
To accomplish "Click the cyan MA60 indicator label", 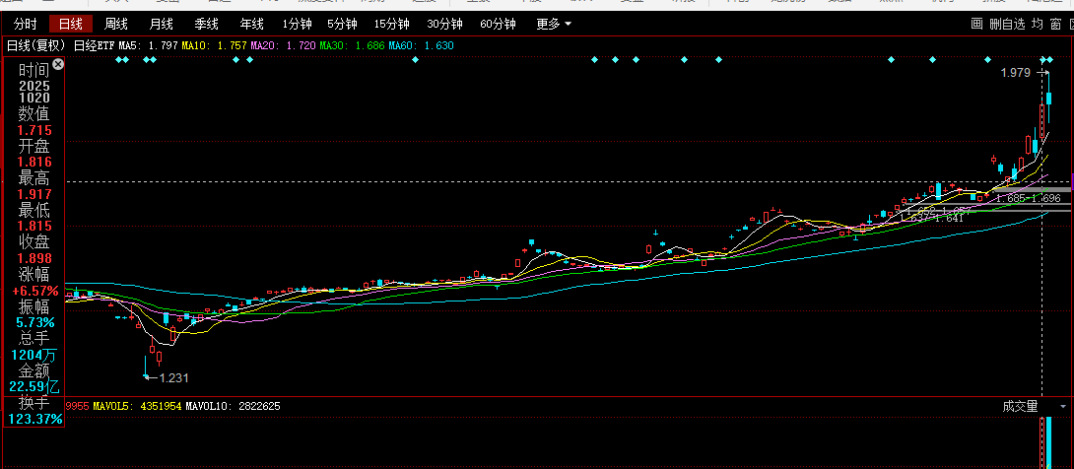I will click(x=421, y=45).
